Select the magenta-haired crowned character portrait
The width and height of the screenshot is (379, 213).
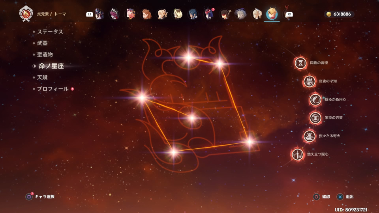pyautogui.click(x=114, y=14)
